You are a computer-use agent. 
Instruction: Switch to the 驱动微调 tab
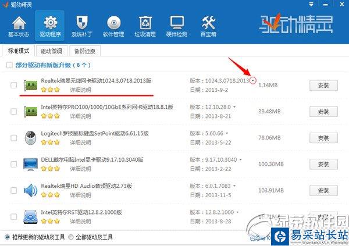[51, 51]
